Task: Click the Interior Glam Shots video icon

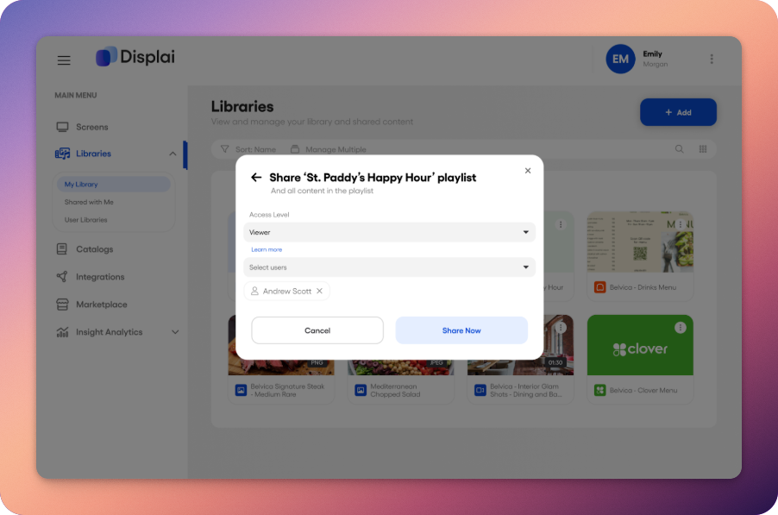Action: coord(480,390)
